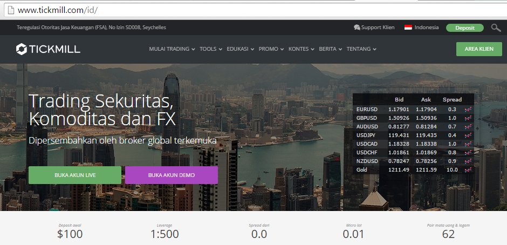Click the Support Klien chat bubble icon
Image resolution: width=507 pixels, height=245 pixels.
[357, 28]
